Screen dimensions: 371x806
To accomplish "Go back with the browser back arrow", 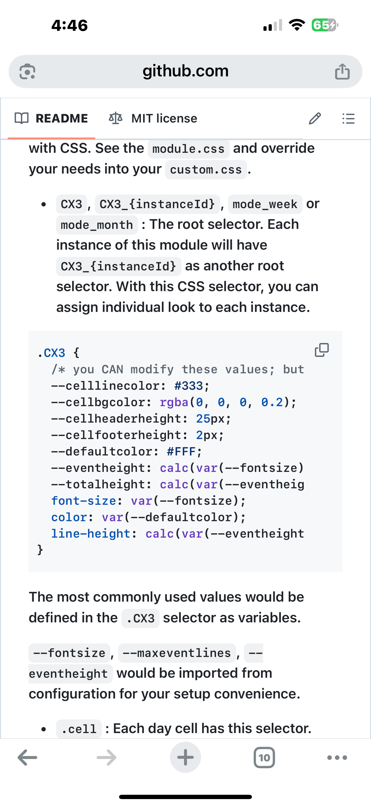I will point(28,758).
